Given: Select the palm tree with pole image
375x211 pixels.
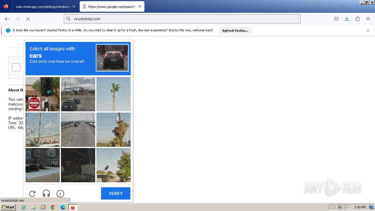Looking at the screenshot, I should (x=113, y=130).
